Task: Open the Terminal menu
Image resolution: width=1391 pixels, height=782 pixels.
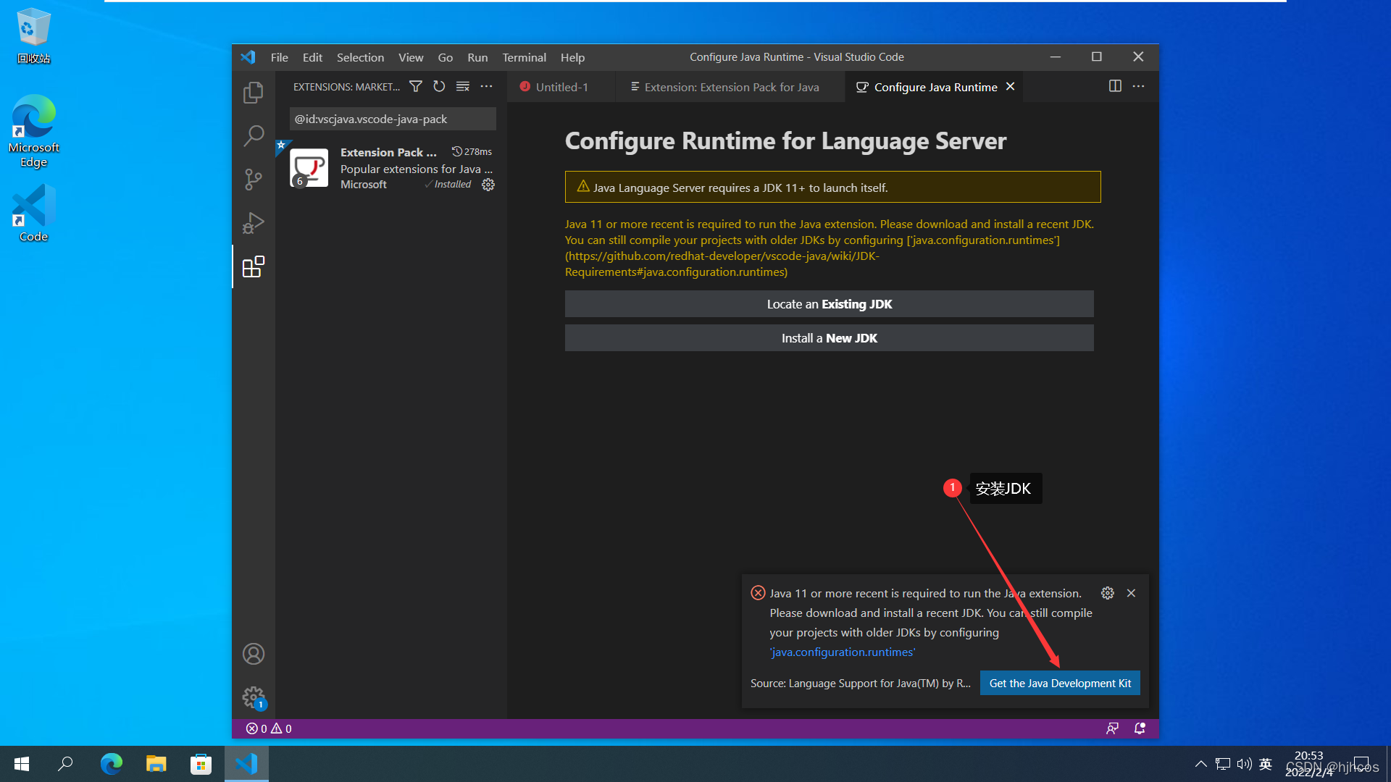Action: tap(524, 57)
